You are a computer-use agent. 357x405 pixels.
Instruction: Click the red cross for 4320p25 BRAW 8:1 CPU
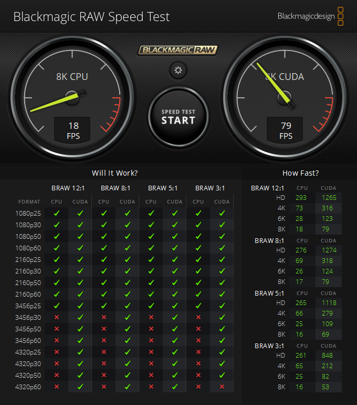[104, 352]
